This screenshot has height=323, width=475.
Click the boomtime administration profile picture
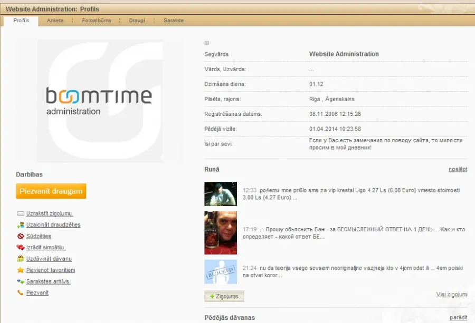pos(100,101)
